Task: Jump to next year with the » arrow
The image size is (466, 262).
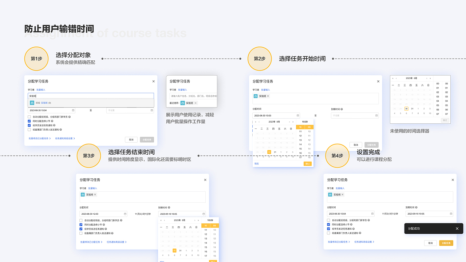Action: click(293, 122)
